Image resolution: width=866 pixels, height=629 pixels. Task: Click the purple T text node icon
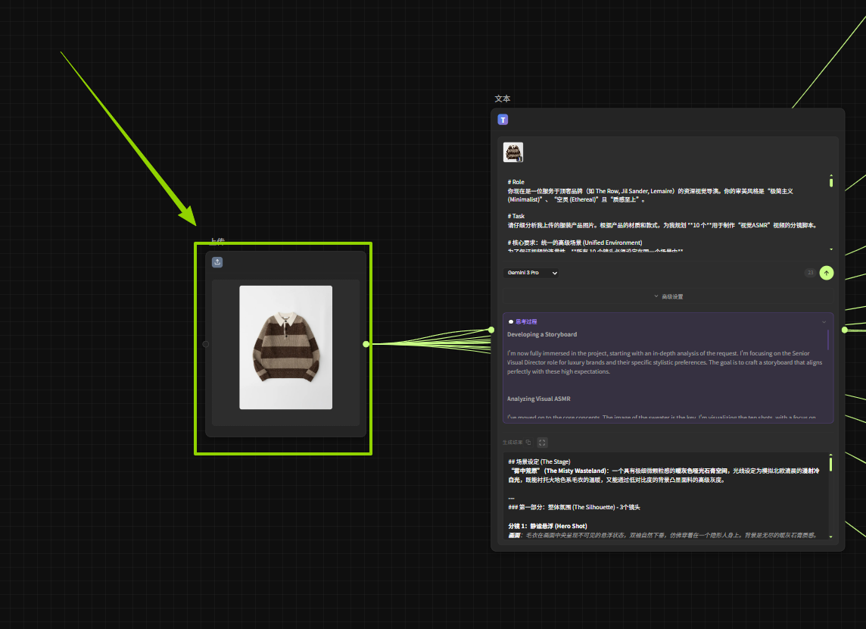(x=503, y=120)
